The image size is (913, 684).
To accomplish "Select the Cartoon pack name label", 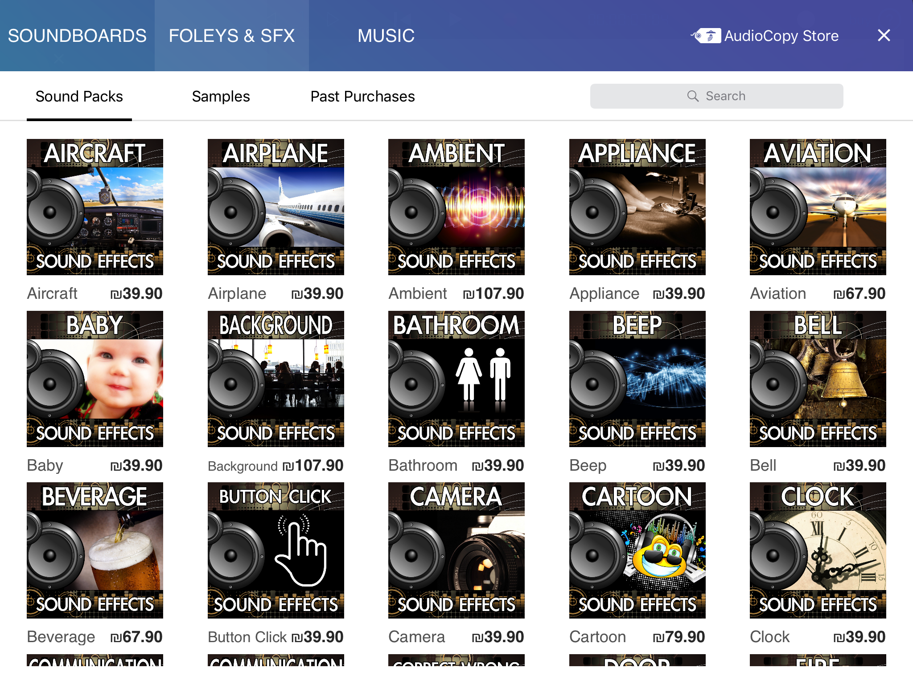I will (598, 637).
